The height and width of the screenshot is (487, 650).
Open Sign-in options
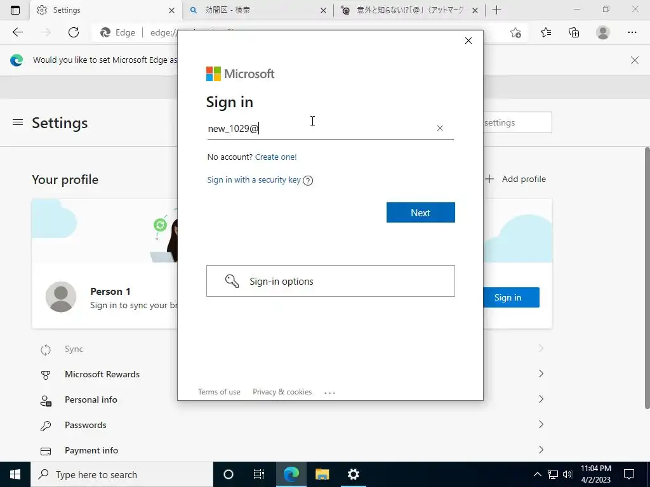pyautogui.click(x=330, y=281)
